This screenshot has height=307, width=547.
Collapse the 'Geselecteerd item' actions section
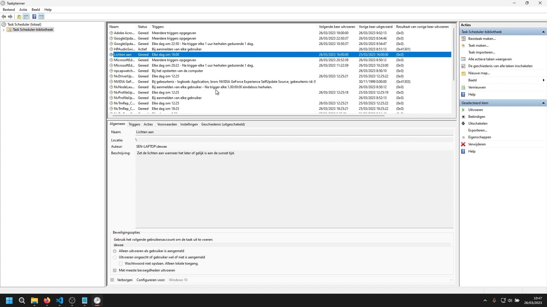pos(543,103)
